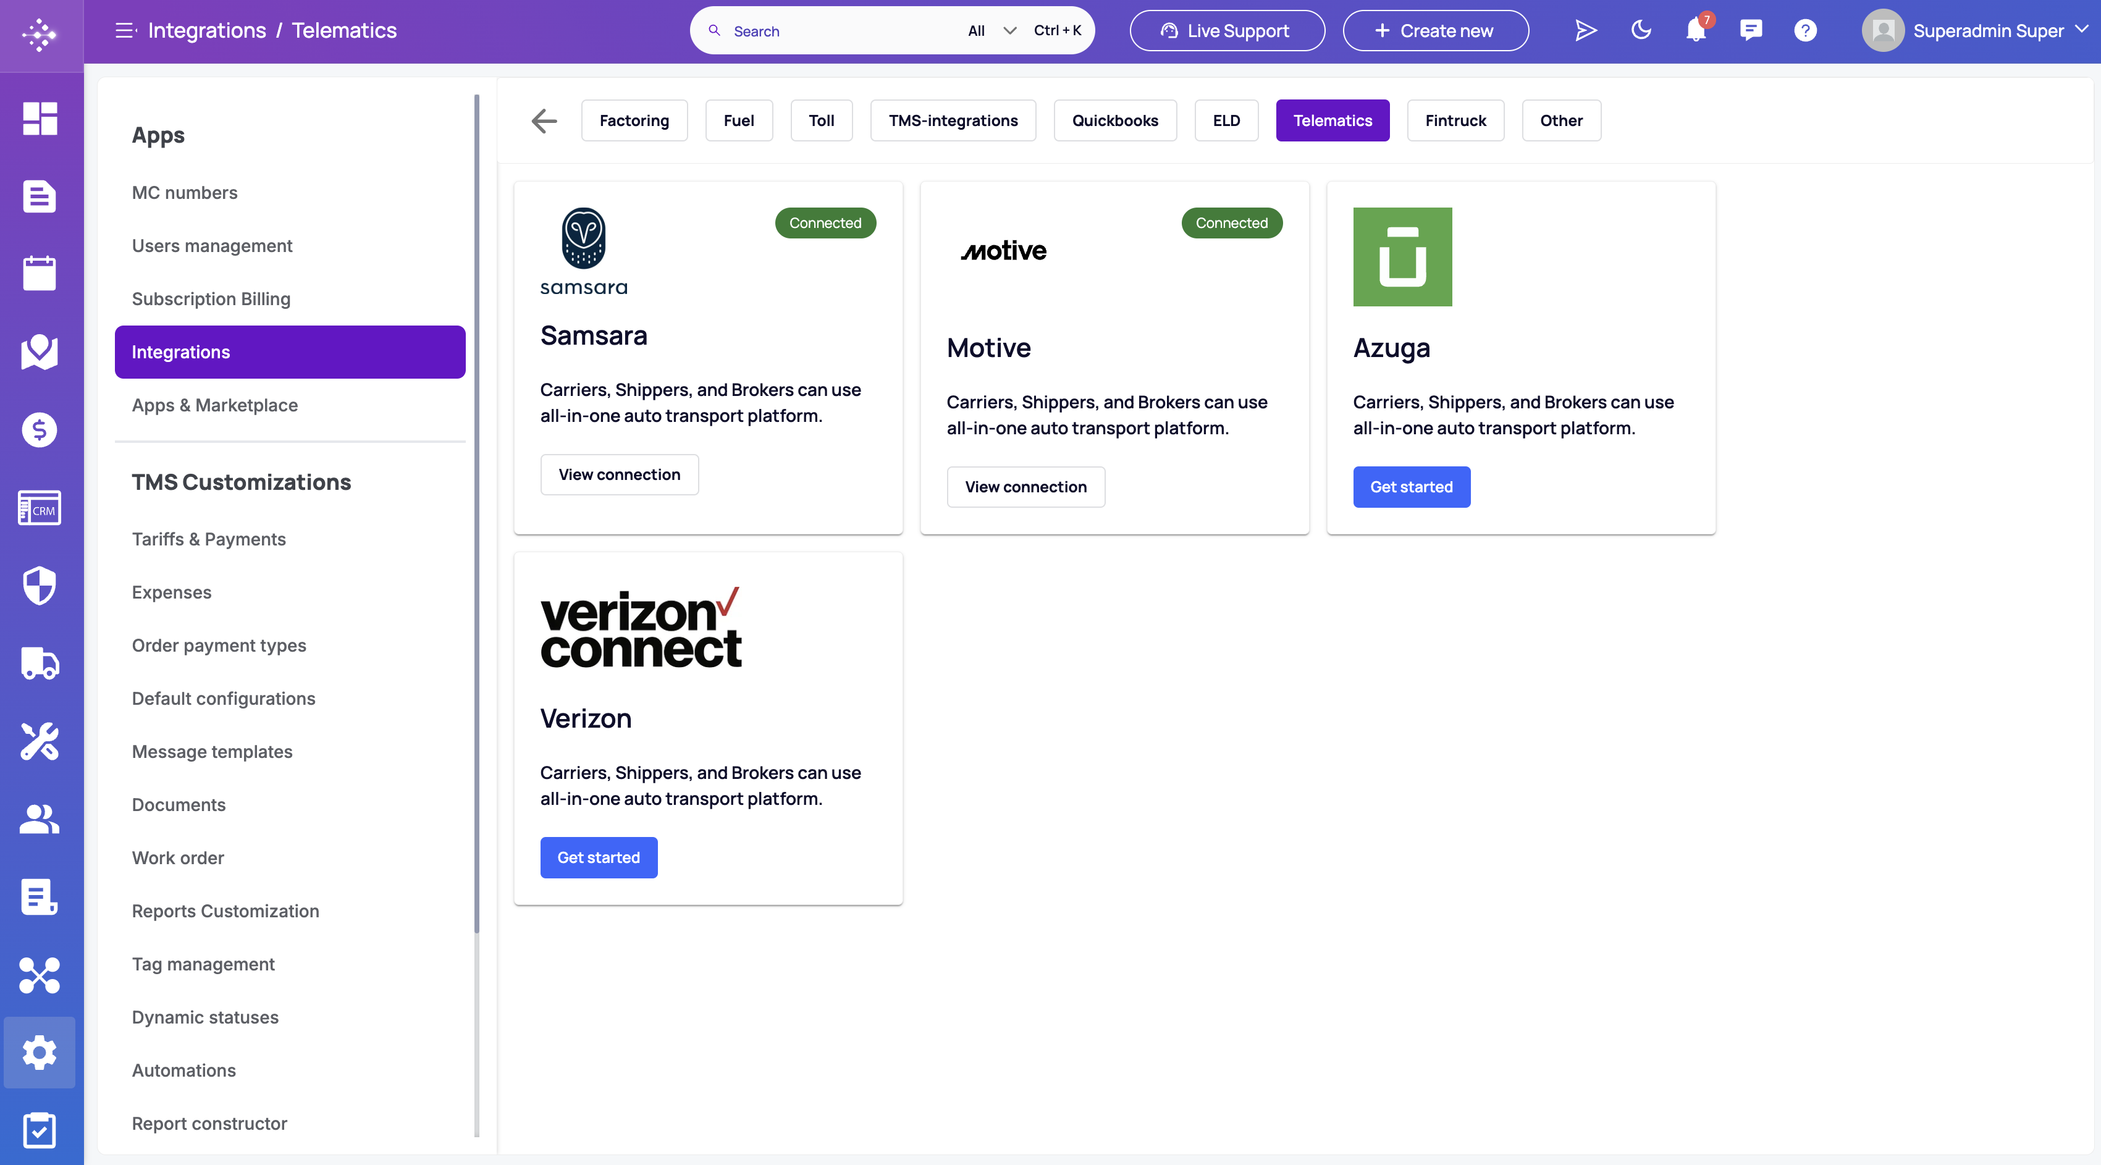Click the wrench maintenance sidebar icon
This screenshot has height=1165, width=2101.
coord(39,741)
